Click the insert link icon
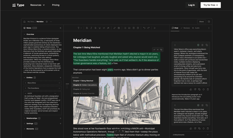This screenshot has height=138, width=233. [x=115, y=28]
